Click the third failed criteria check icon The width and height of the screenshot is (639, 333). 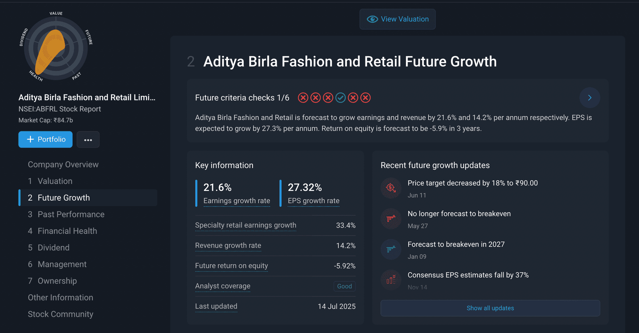click(x=328, y=98)
